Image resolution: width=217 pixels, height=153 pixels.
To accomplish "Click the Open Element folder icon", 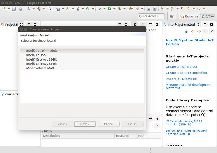I will click(131, 9).
